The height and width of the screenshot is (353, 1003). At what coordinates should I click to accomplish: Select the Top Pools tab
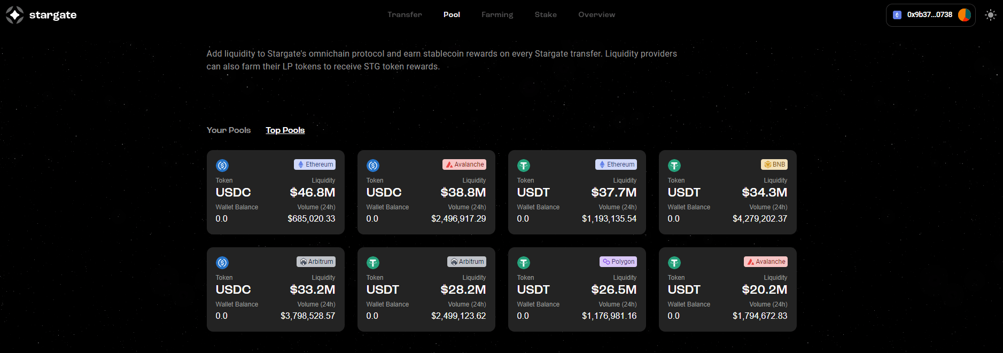(285, 130)
